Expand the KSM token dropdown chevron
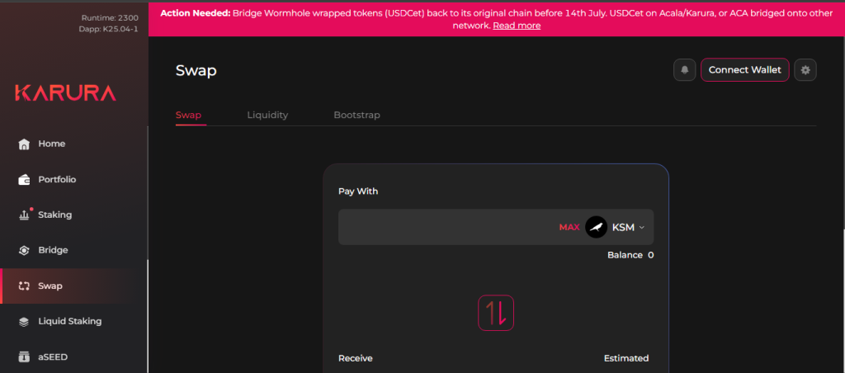 (642, 228)
